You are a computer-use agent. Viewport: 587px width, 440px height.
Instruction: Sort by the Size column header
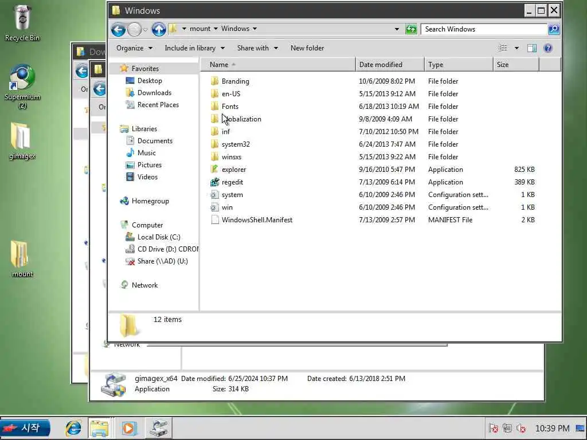coord(516,65)
